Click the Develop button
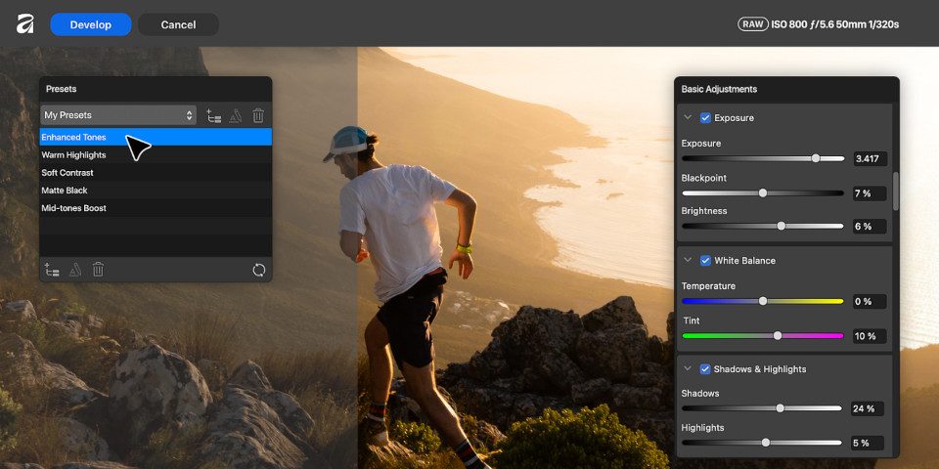 click(x=90, y=24)
